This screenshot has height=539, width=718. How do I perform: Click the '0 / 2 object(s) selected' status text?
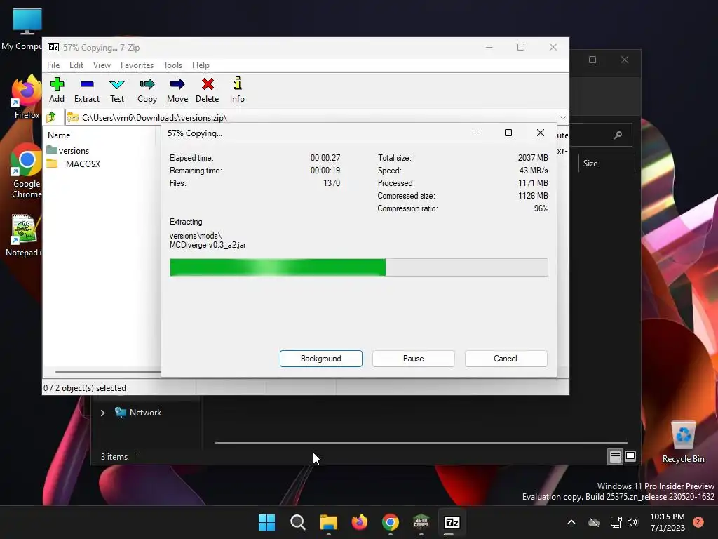tap(85, 387)
